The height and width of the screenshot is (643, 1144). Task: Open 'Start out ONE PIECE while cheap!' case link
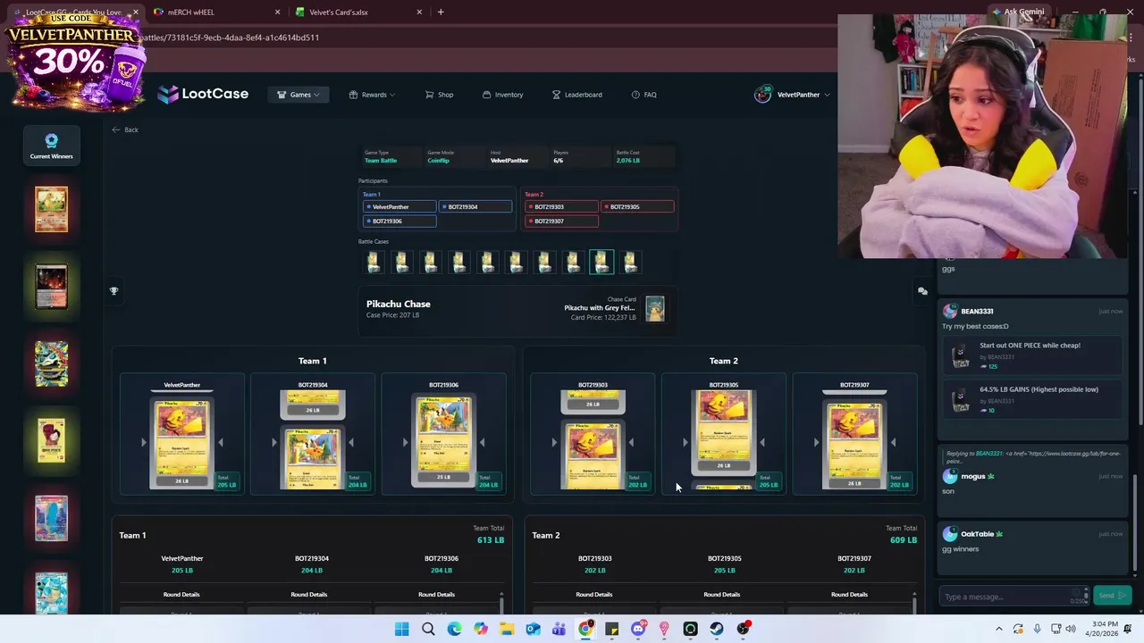[1032, 355]
